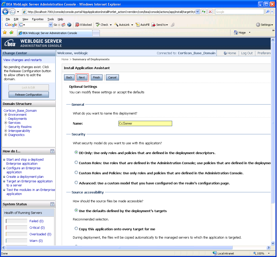Open View changes and restarts link
The height and width of the screenshot is (257, 277).
click(x=23, y=60)
